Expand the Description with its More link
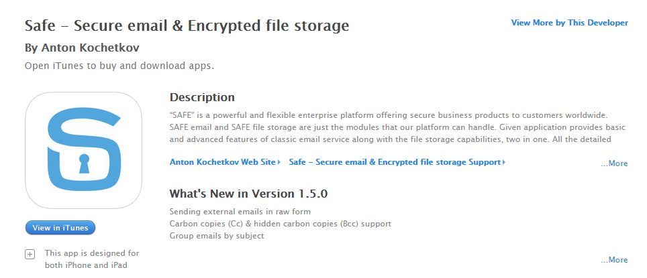 614,163
